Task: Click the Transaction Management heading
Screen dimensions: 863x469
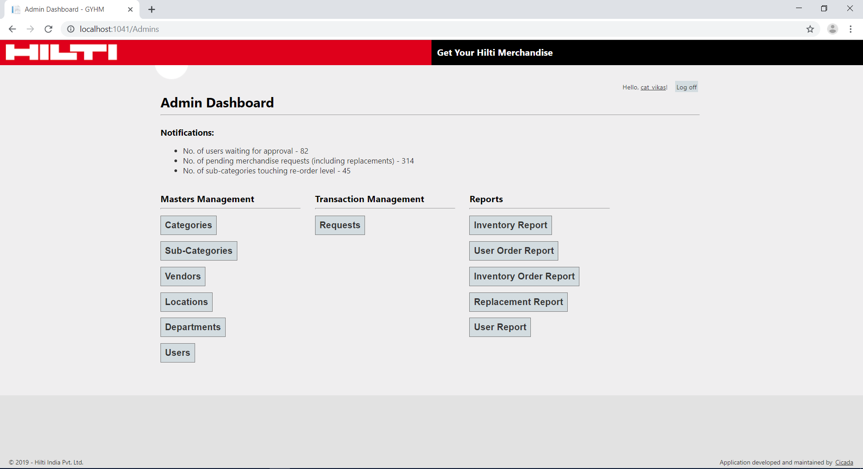Action: click(369, 199)
